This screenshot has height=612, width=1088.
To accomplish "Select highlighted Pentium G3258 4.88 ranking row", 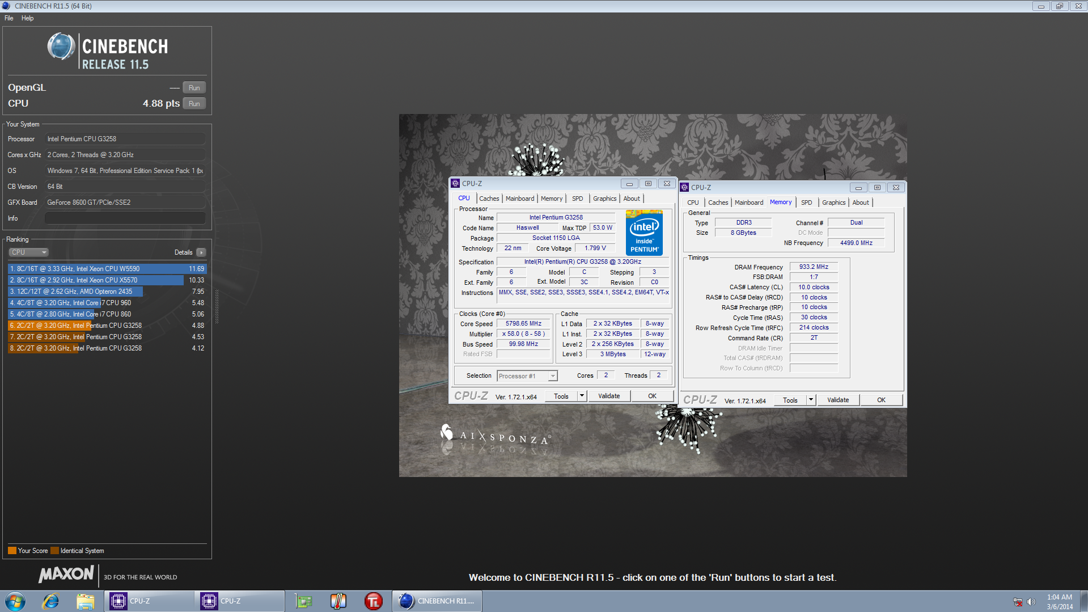I will pos(107,326).
